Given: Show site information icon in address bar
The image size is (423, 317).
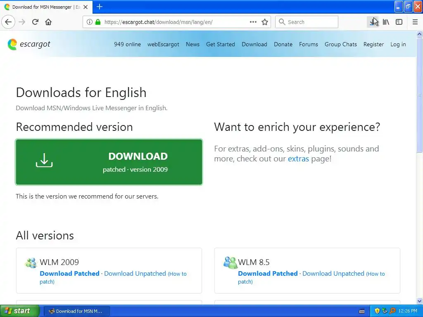Looking at the screenshot, I should click(x=90, y=22).
